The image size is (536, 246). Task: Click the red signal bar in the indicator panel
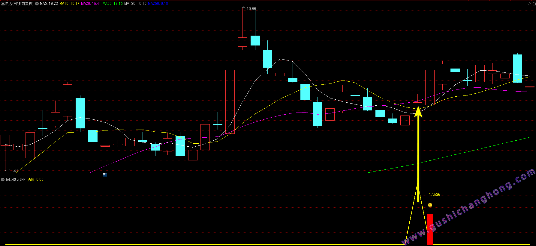click(x=430, y=229)
